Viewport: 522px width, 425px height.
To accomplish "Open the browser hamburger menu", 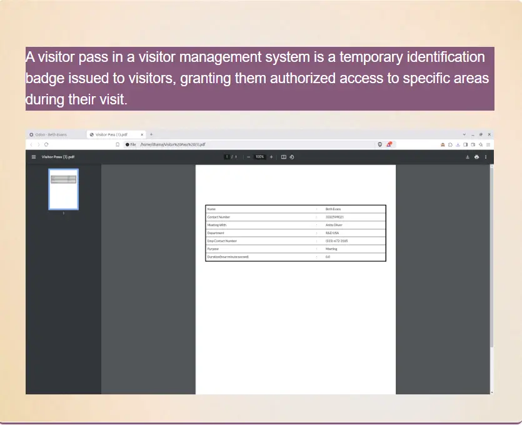I will point(488,144).
